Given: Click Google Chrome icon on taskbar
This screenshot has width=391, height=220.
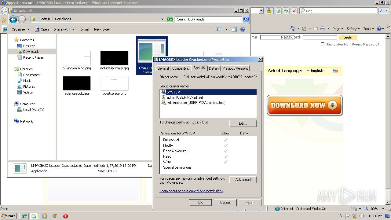Looking at the screenshot, I should (55, 216).
